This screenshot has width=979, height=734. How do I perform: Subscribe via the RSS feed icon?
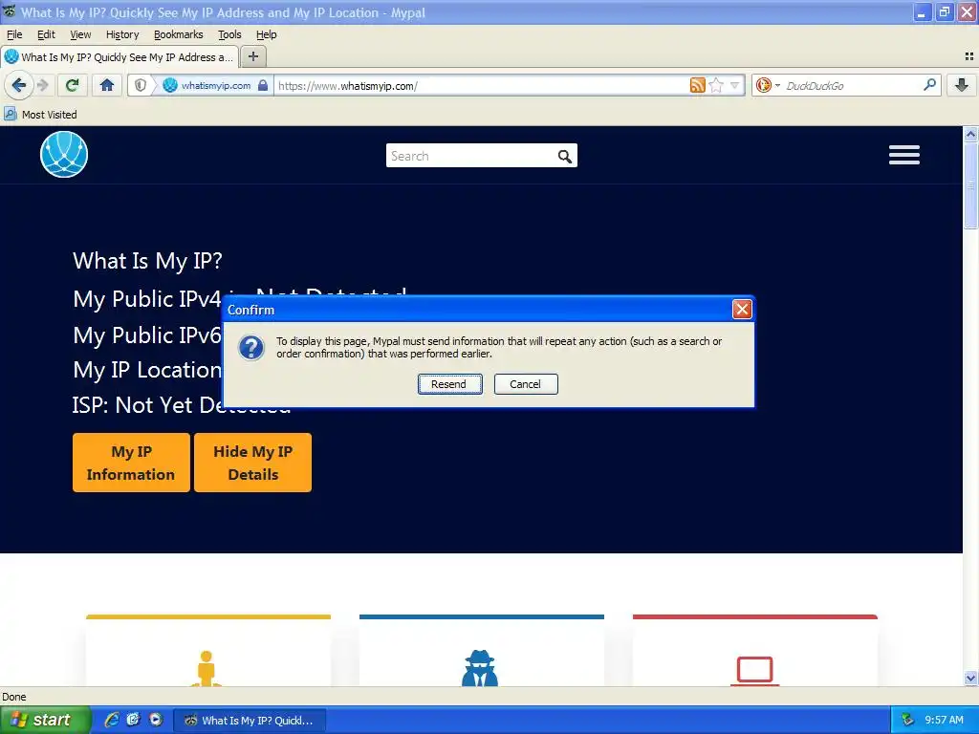pyautogui.click(x=697, y=85)
